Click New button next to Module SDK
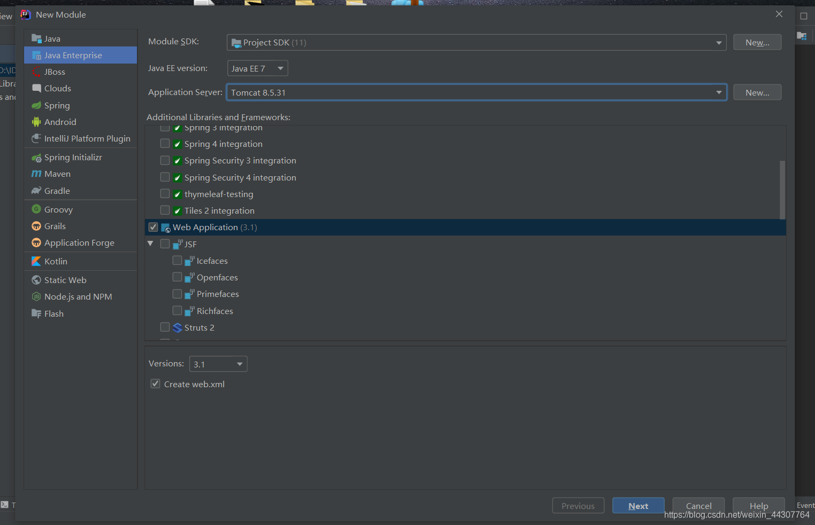 tap(757, 42)
